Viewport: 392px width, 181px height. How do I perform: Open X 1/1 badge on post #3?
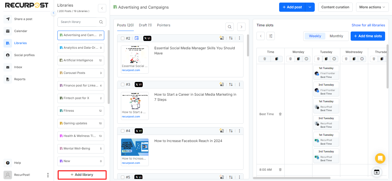139,84
